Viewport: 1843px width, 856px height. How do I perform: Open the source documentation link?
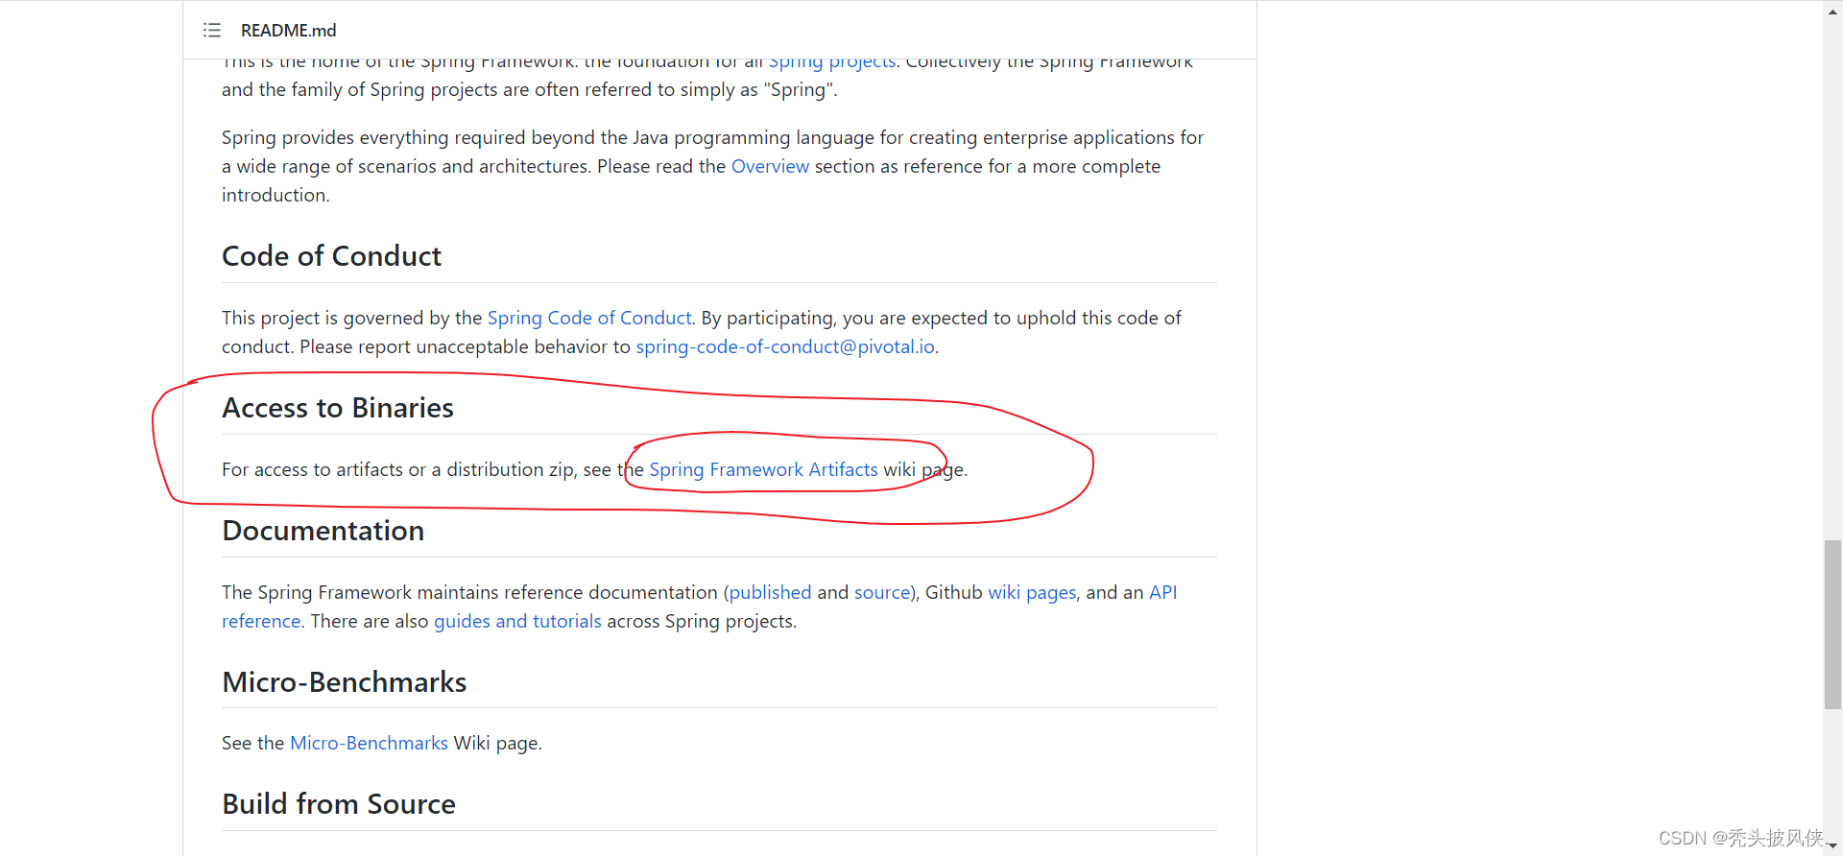point(882,592)
